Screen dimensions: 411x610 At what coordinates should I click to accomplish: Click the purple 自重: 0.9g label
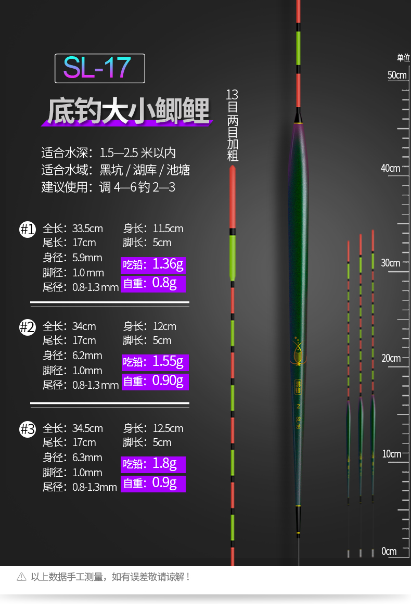point(153,484)
